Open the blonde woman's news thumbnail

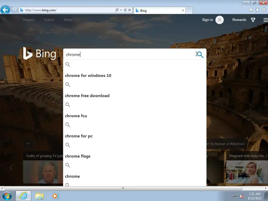tap(247, 172)
